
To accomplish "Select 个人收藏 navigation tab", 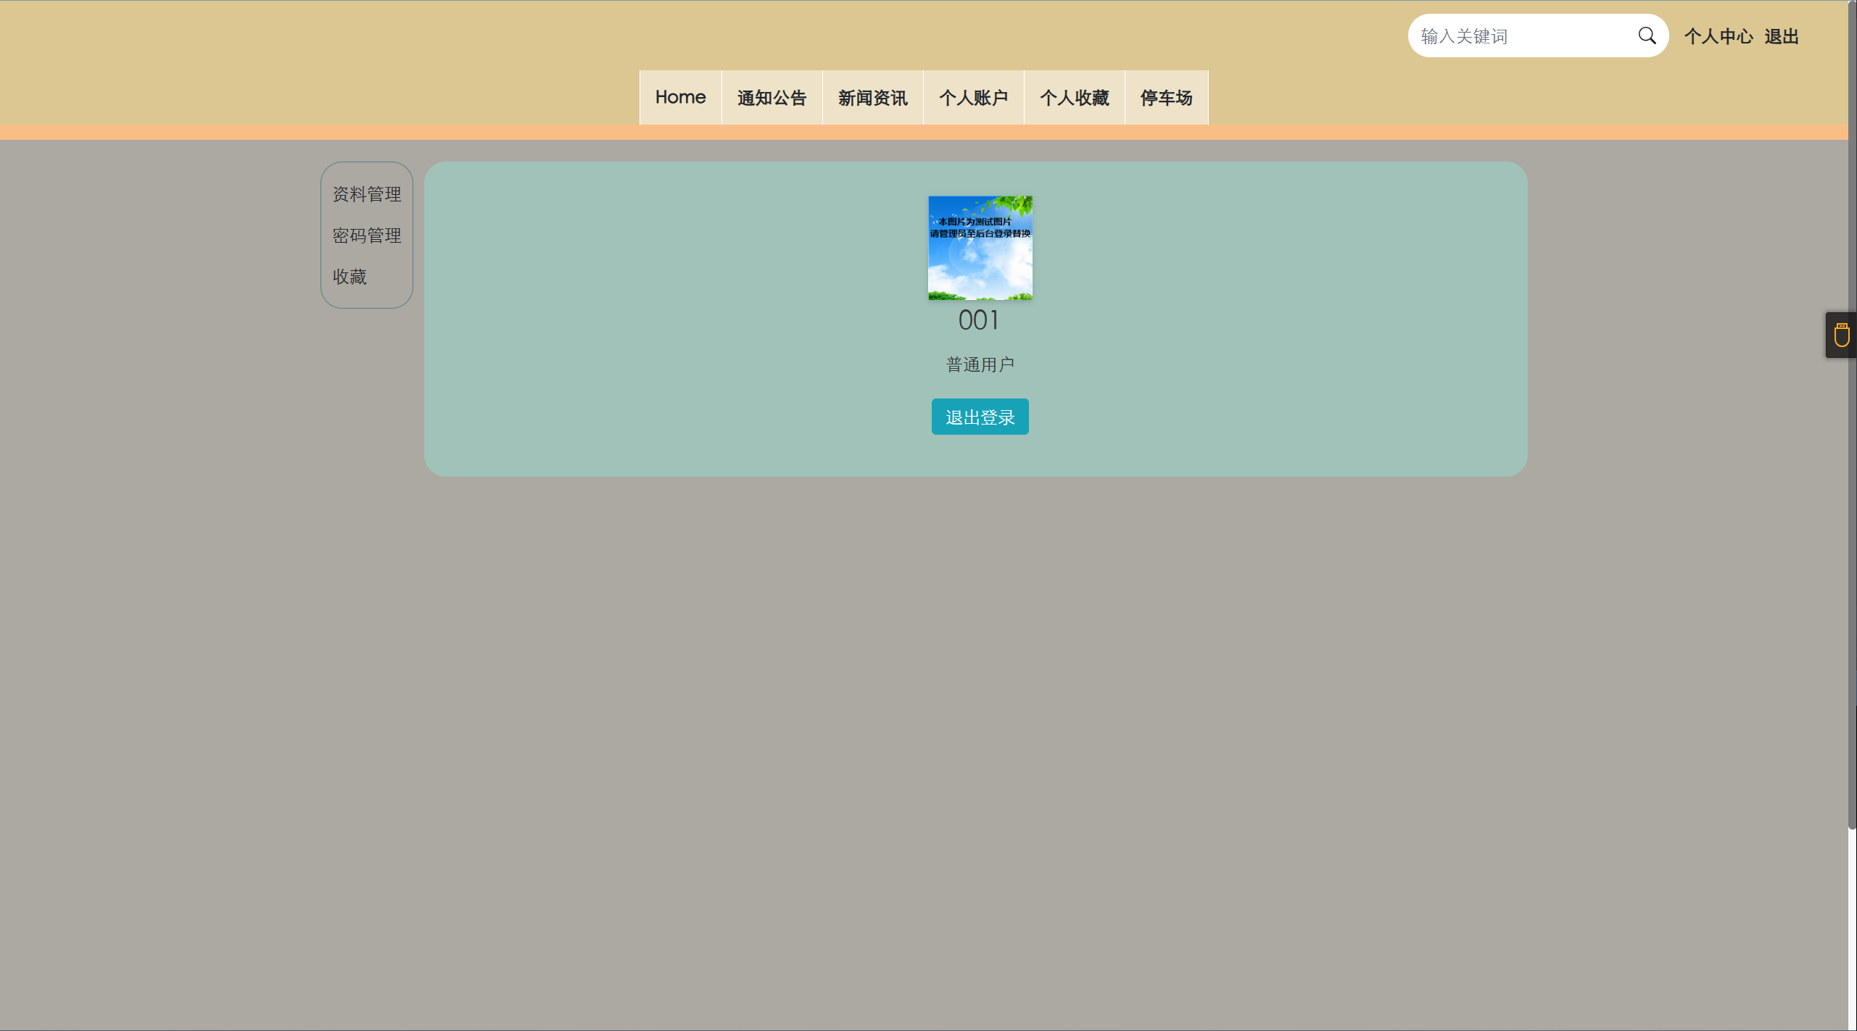I will pyautogui.click(x=1074, y=98).
